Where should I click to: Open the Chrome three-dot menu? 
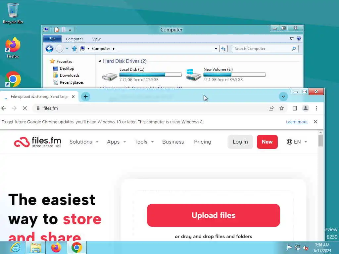pyautogui.click(x=316, y=108)
